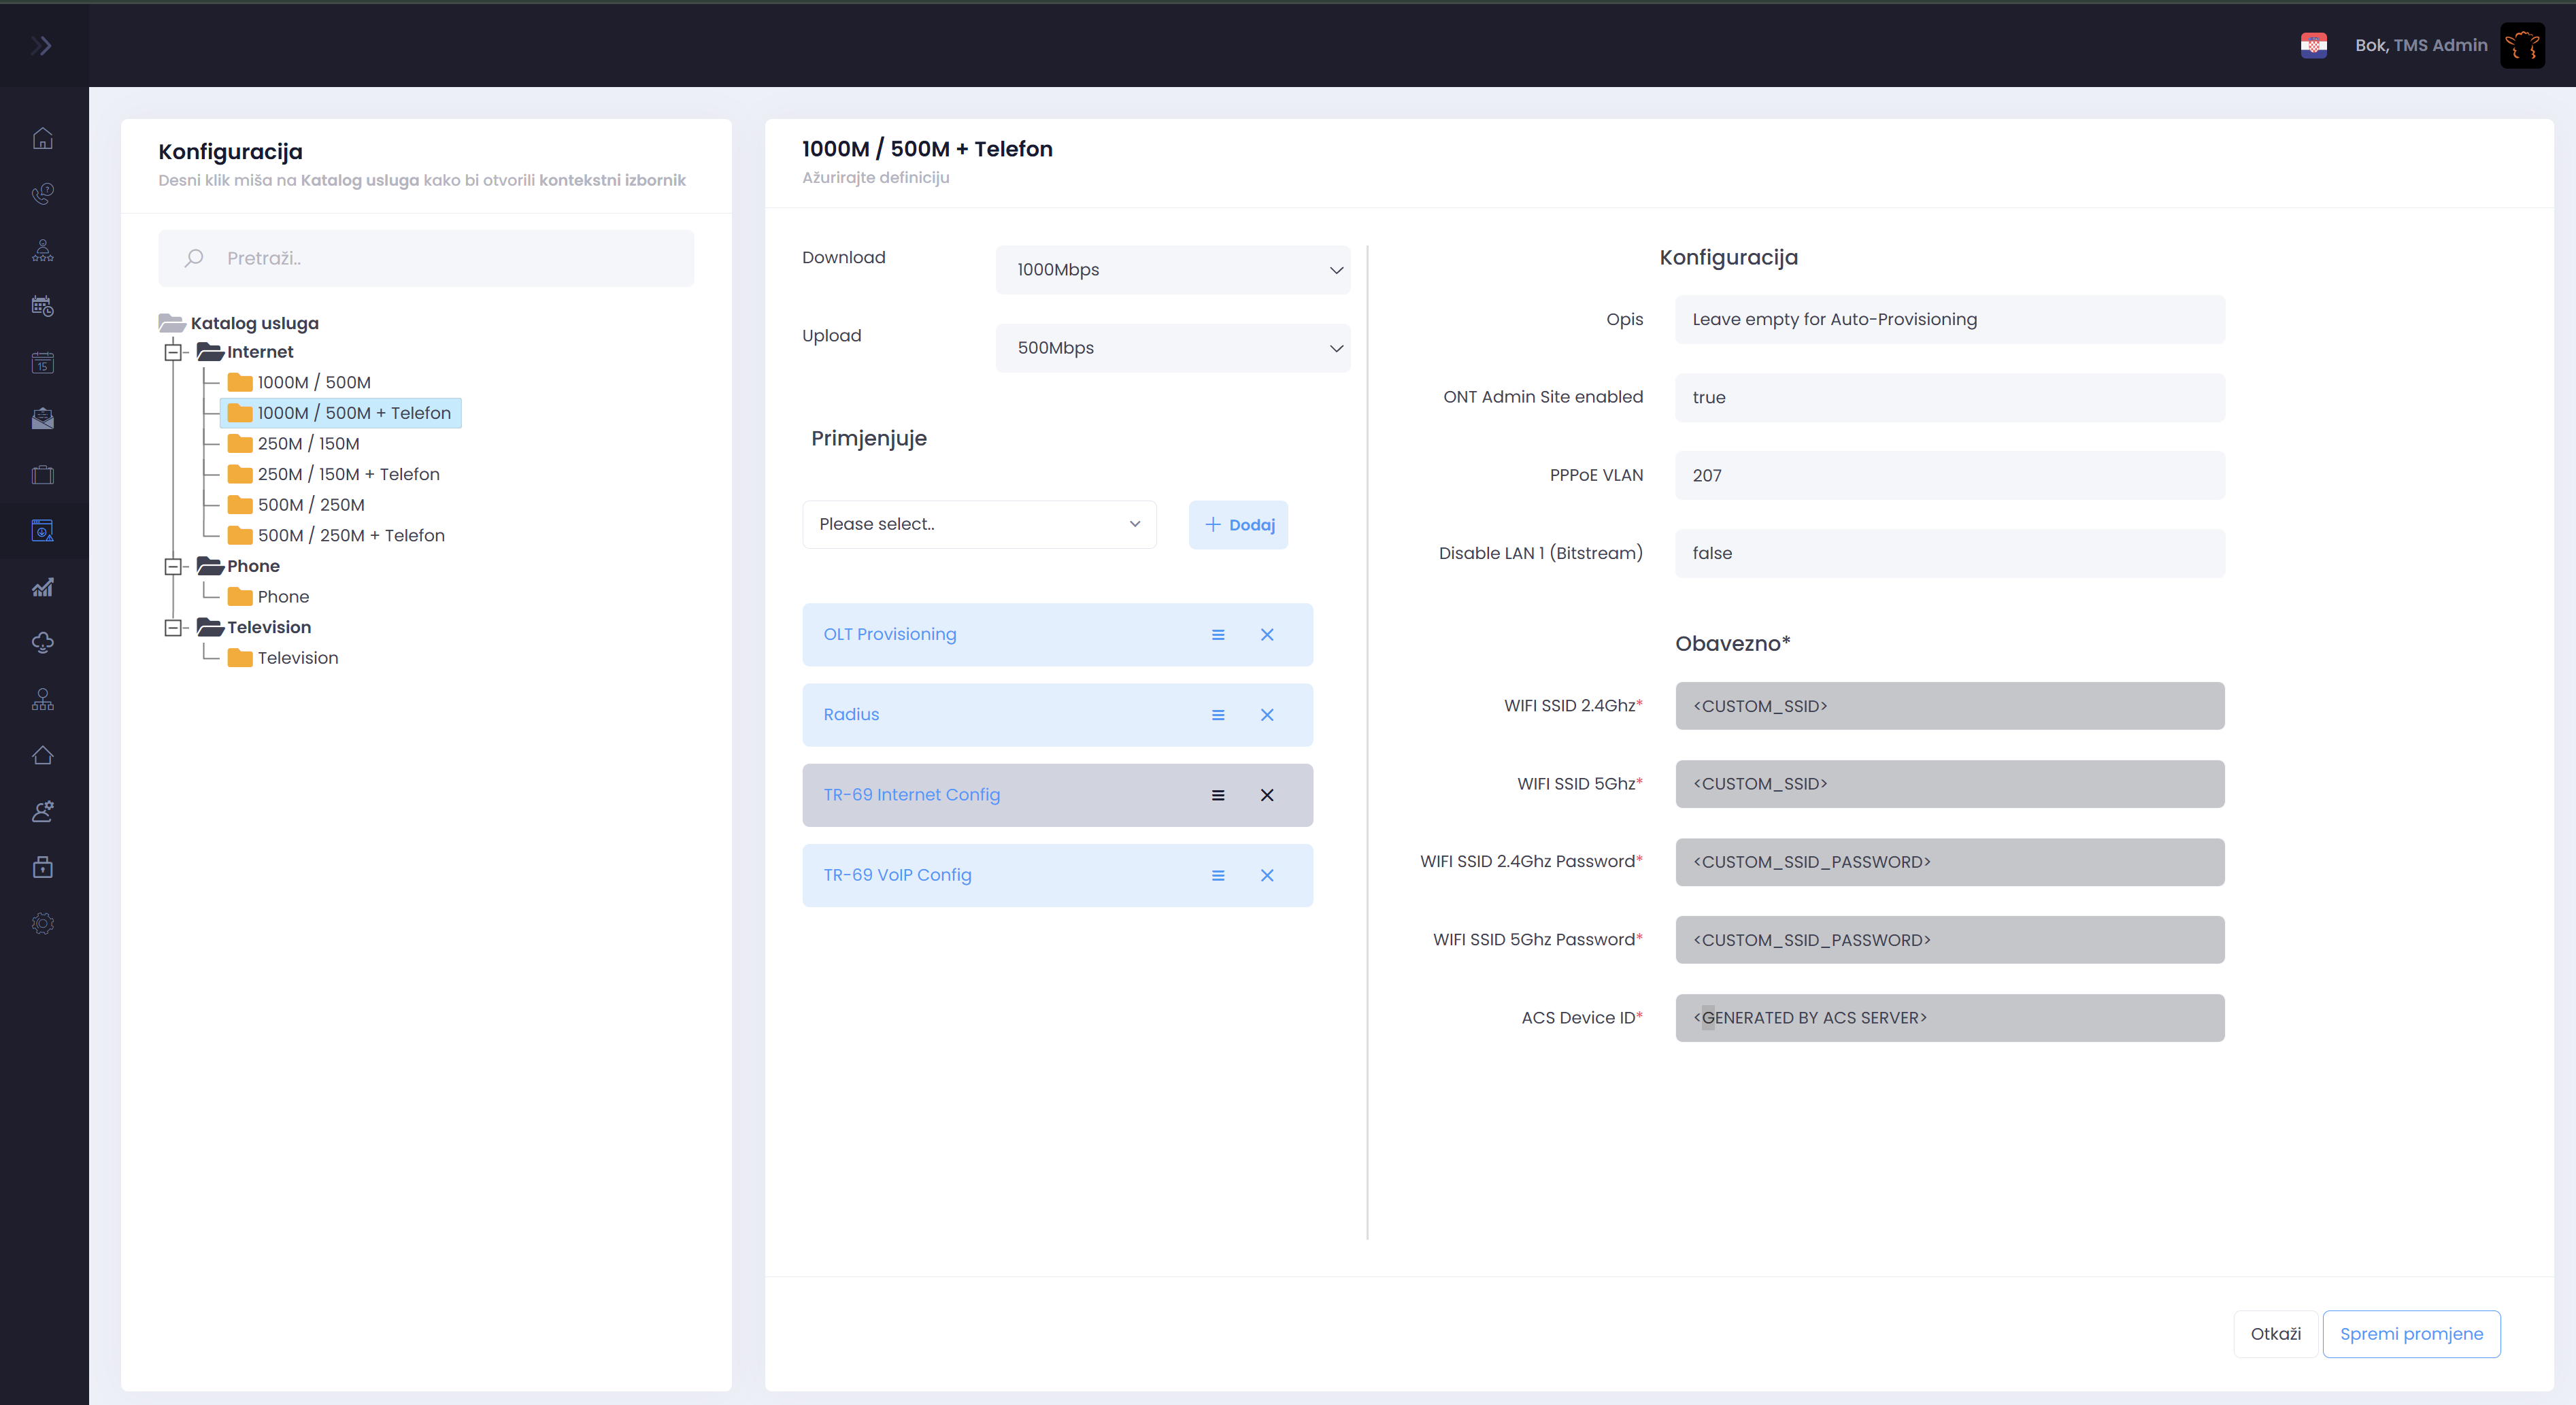The image size is (2576, 1405).
Task: Click drag handle on TR-69 Internet Config
Action: click(1217, 795)
